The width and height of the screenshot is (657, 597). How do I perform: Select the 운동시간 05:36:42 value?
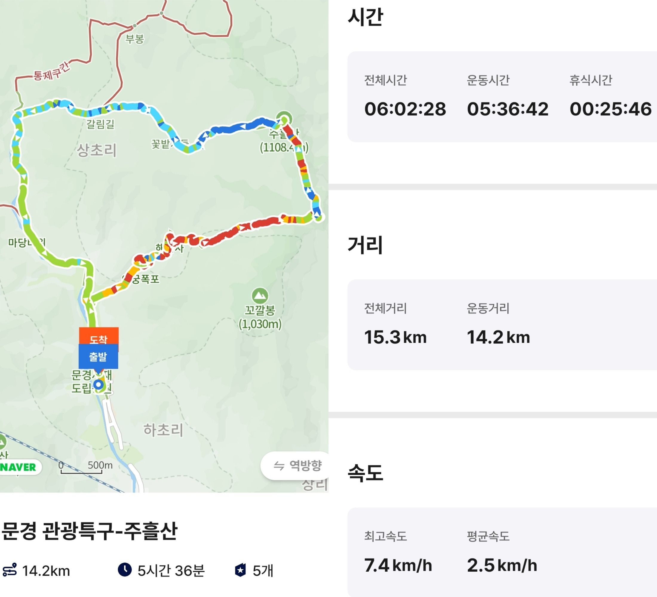pyautogui.click(x=507, y=109)
